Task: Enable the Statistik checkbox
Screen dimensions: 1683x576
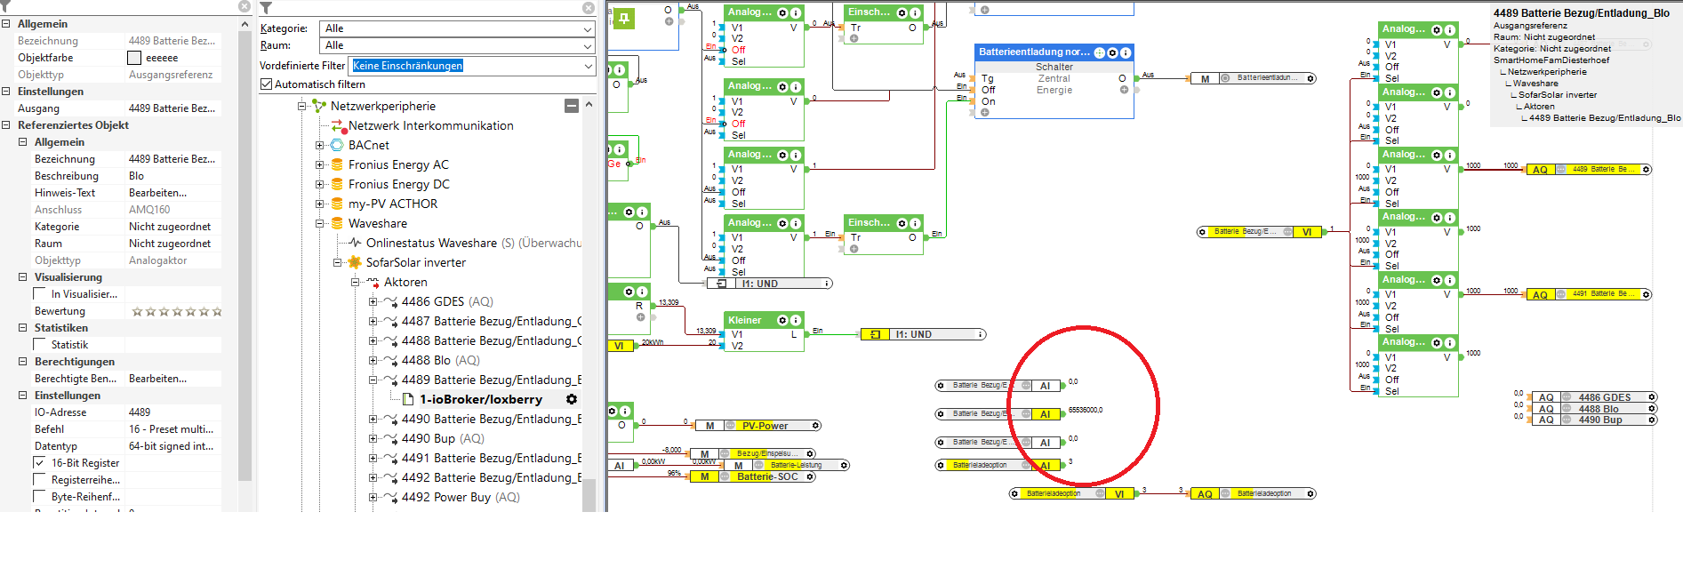Action: [39, 345]
